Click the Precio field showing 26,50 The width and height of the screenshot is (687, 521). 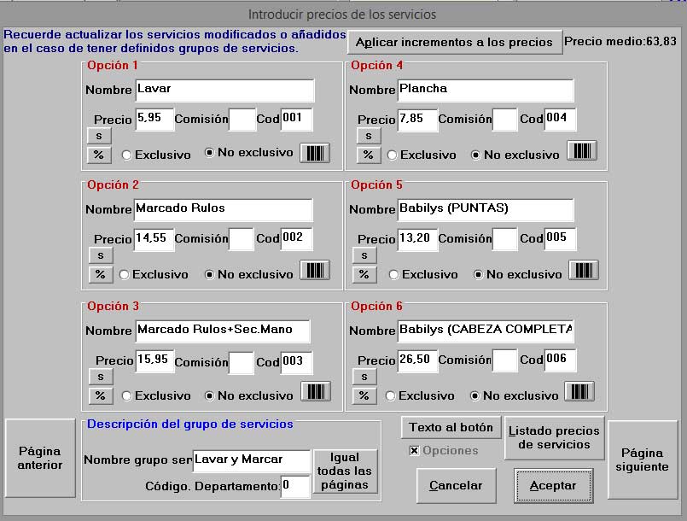pos(417,361)
